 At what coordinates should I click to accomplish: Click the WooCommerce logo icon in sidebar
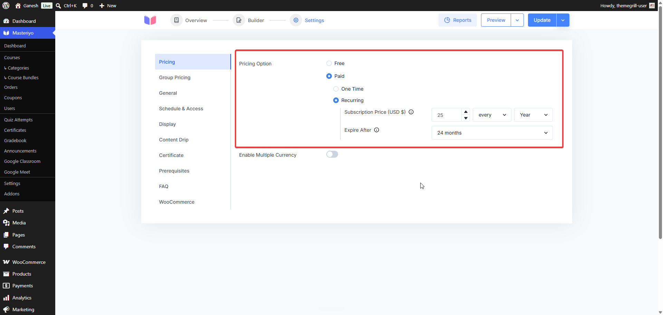(6, 262)
